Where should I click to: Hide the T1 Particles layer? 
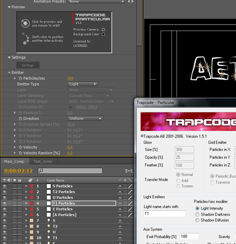tap(5, 203)
